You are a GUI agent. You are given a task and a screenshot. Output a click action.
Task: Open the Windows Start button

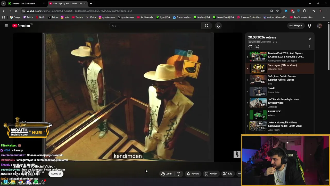tap(5, 182)
